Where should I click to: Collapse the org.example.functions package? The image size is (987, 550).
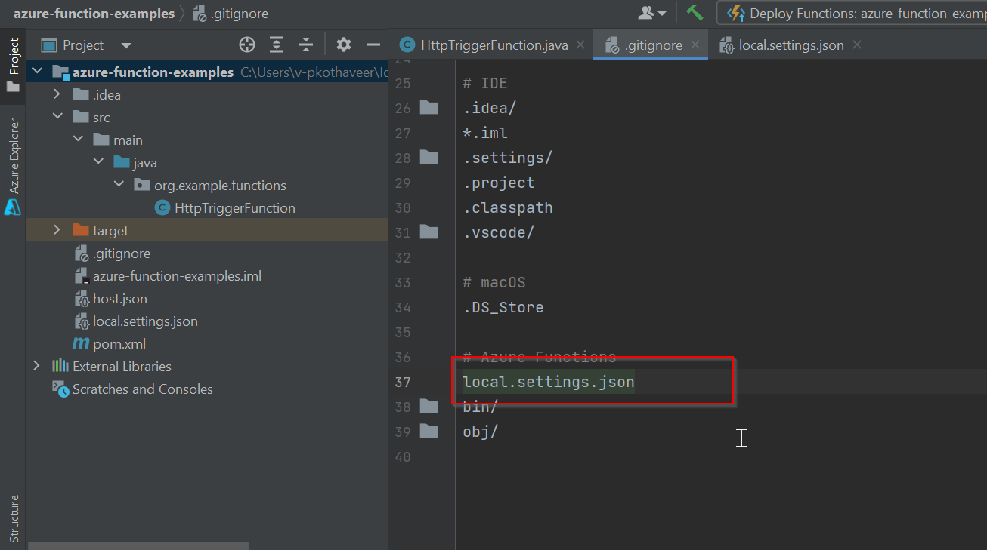pyautogui.click(x=119, y=186)
